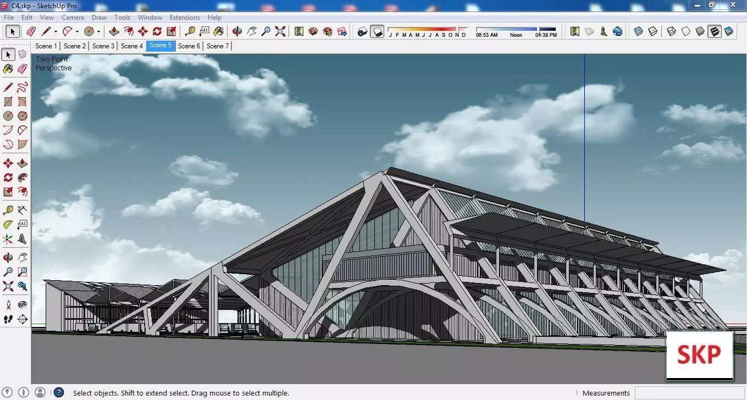The width and height of the screenshot is (747, 400).
Task: Open the Shadow Settings dialog icon
Action: (x=362, y=31)
